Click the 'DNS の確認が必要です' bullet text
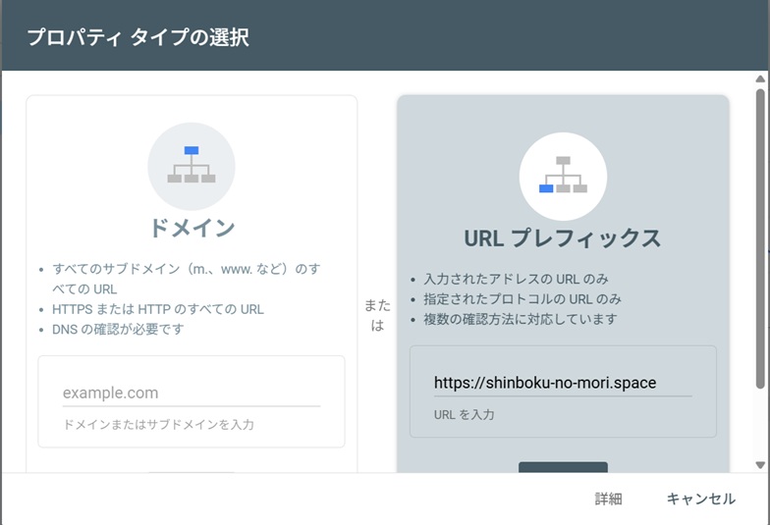 [118, 329]
